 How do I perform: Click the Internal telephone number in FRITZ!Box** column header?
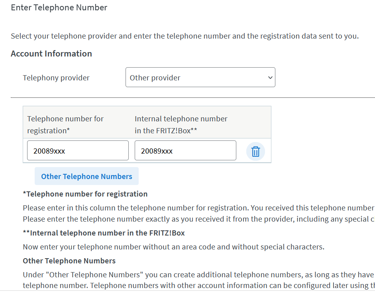pos(181,125)
